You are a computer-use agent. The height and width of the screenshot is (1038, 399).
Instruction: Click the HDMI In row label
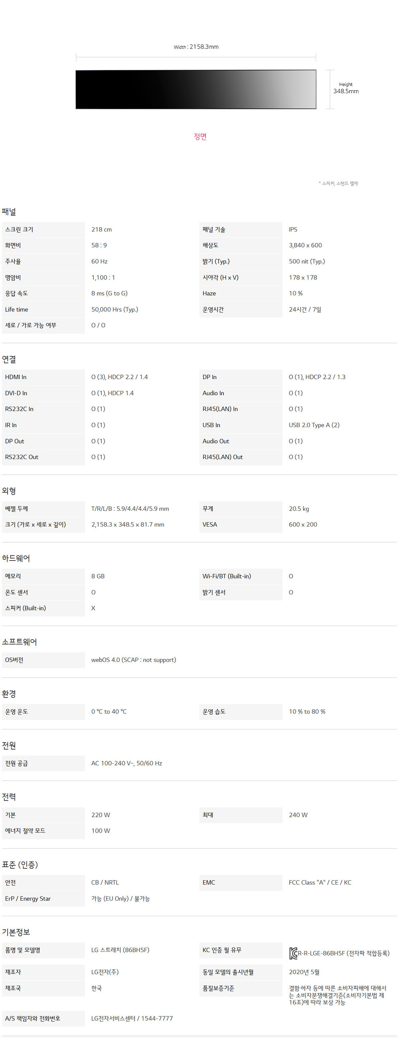pos(16,377)
